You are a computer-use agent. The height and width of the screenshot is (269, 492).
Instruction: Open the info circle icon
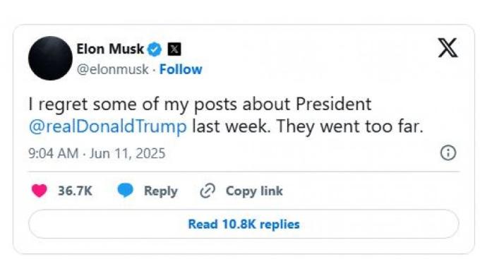tap(448, 153)
